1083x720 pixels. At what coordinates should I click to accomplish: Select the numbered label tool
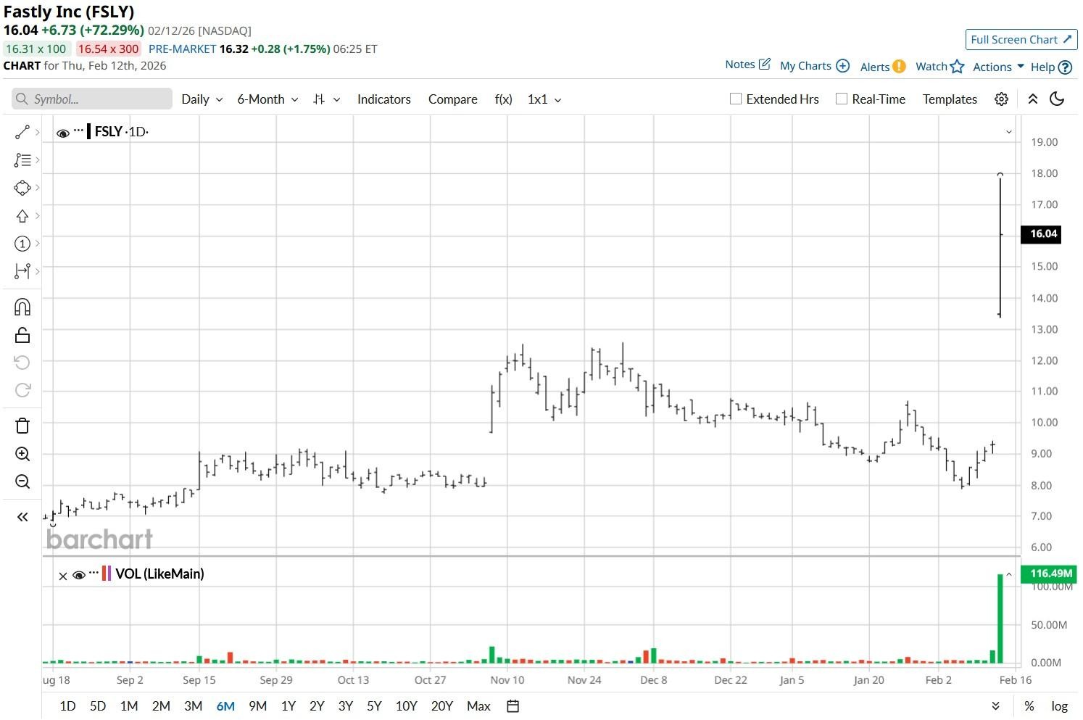pos(22,244)
